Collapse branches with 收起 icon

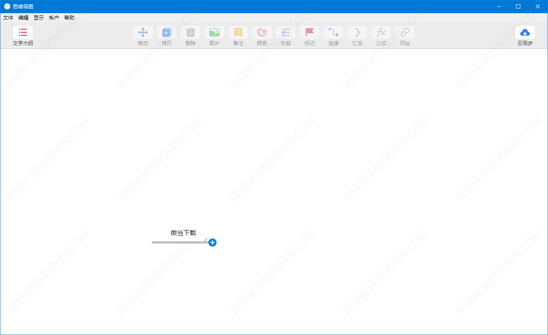tap(286, 33)
